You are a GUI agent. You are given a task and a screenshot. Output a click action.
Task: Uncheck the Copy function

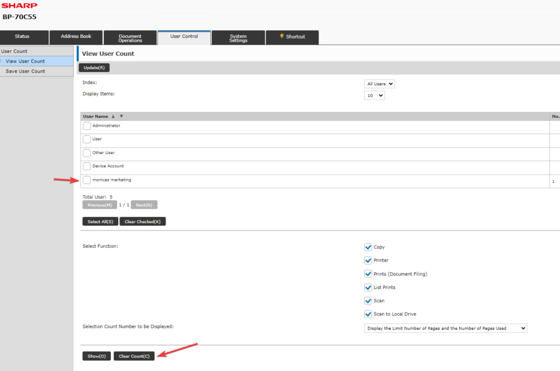pos(368,247)
